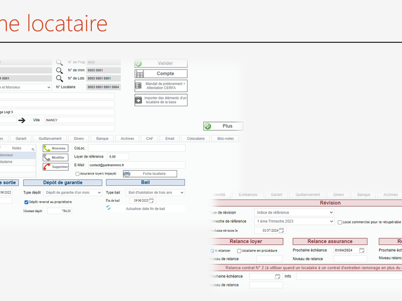Click the Relance loyer header

246,241
